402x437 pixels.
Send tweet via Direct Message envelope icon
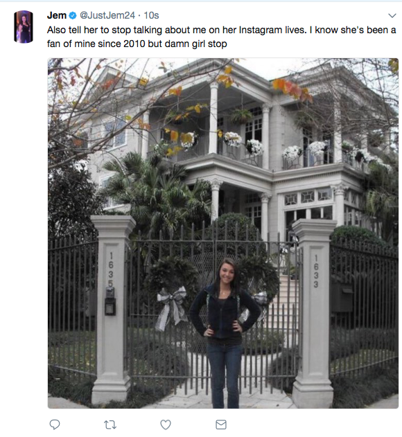[221, 425]
